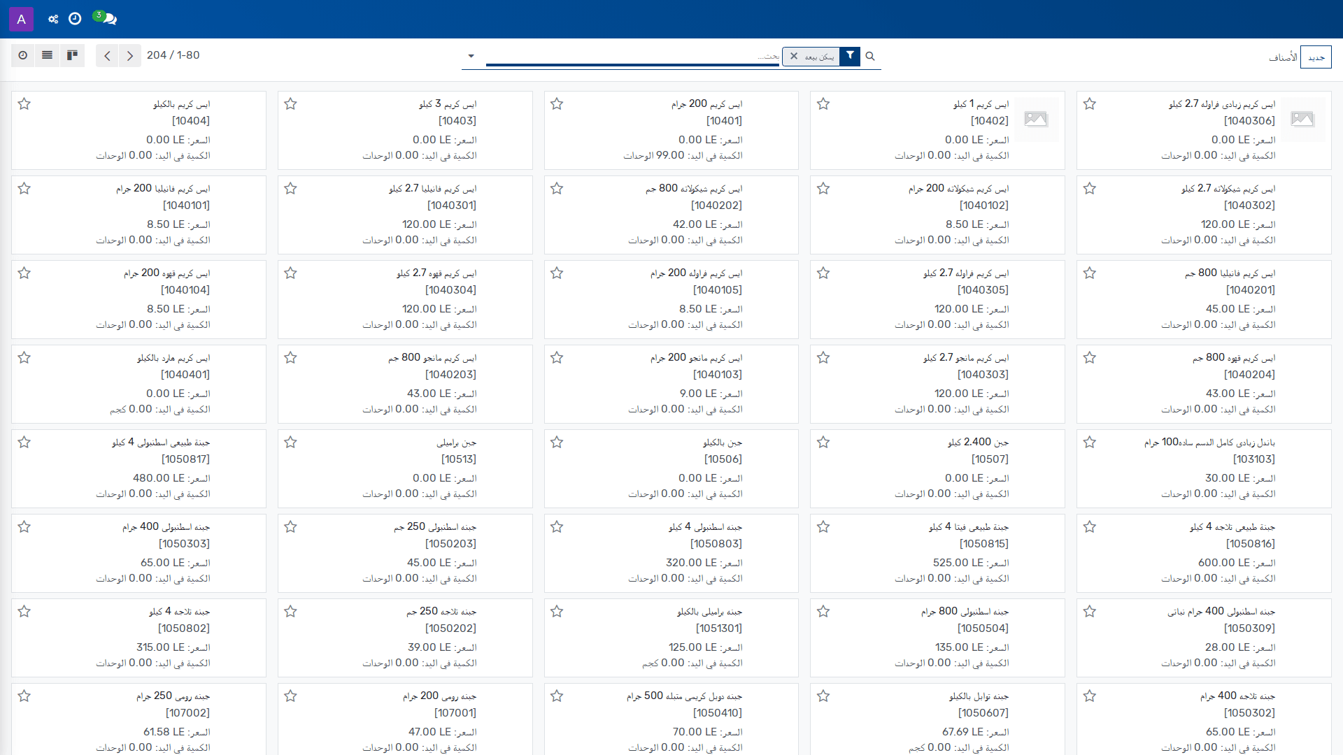Star product [103103] card
The width and height of the screenshot is (1343, 755).
pyautogui.click(x=1090, y=443)
